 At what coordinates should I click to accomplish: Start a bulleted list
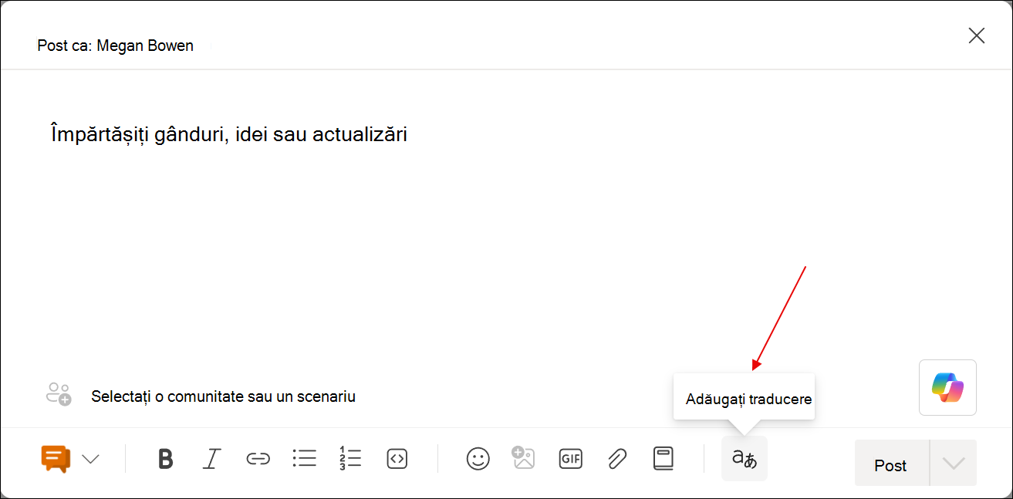coord(305,459)
